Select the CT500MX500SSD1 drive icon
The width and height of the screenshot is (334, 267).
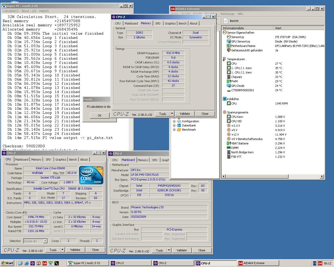[229, 90]
